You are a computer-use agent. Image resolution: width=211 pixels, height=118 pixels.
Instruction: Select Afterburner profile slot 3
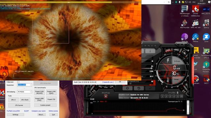[170, 96]
